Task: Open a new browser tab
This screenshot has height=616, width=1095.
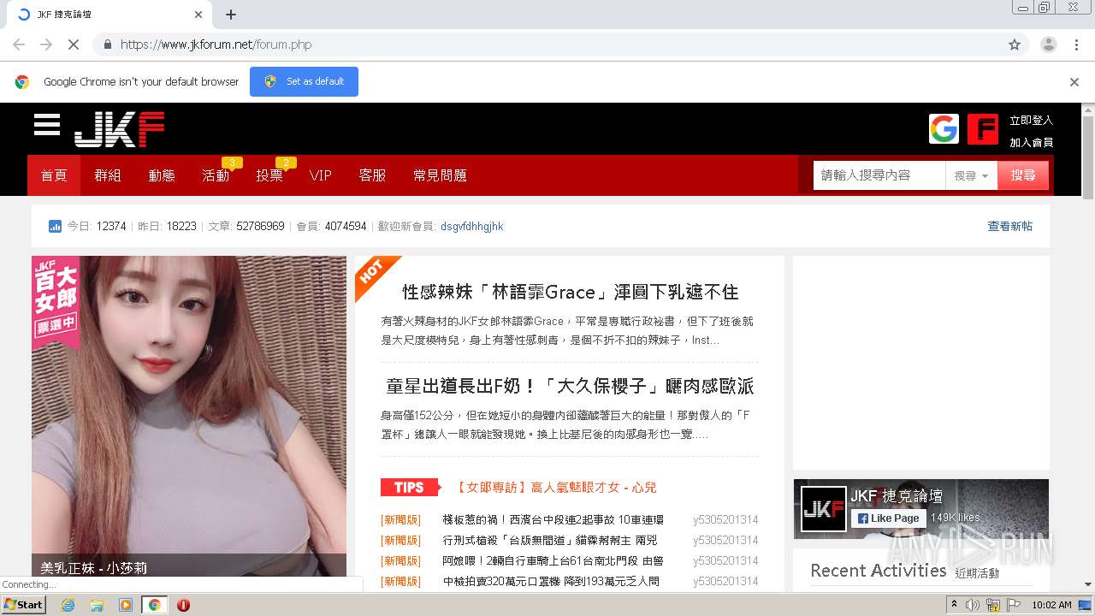Action: 231,15
